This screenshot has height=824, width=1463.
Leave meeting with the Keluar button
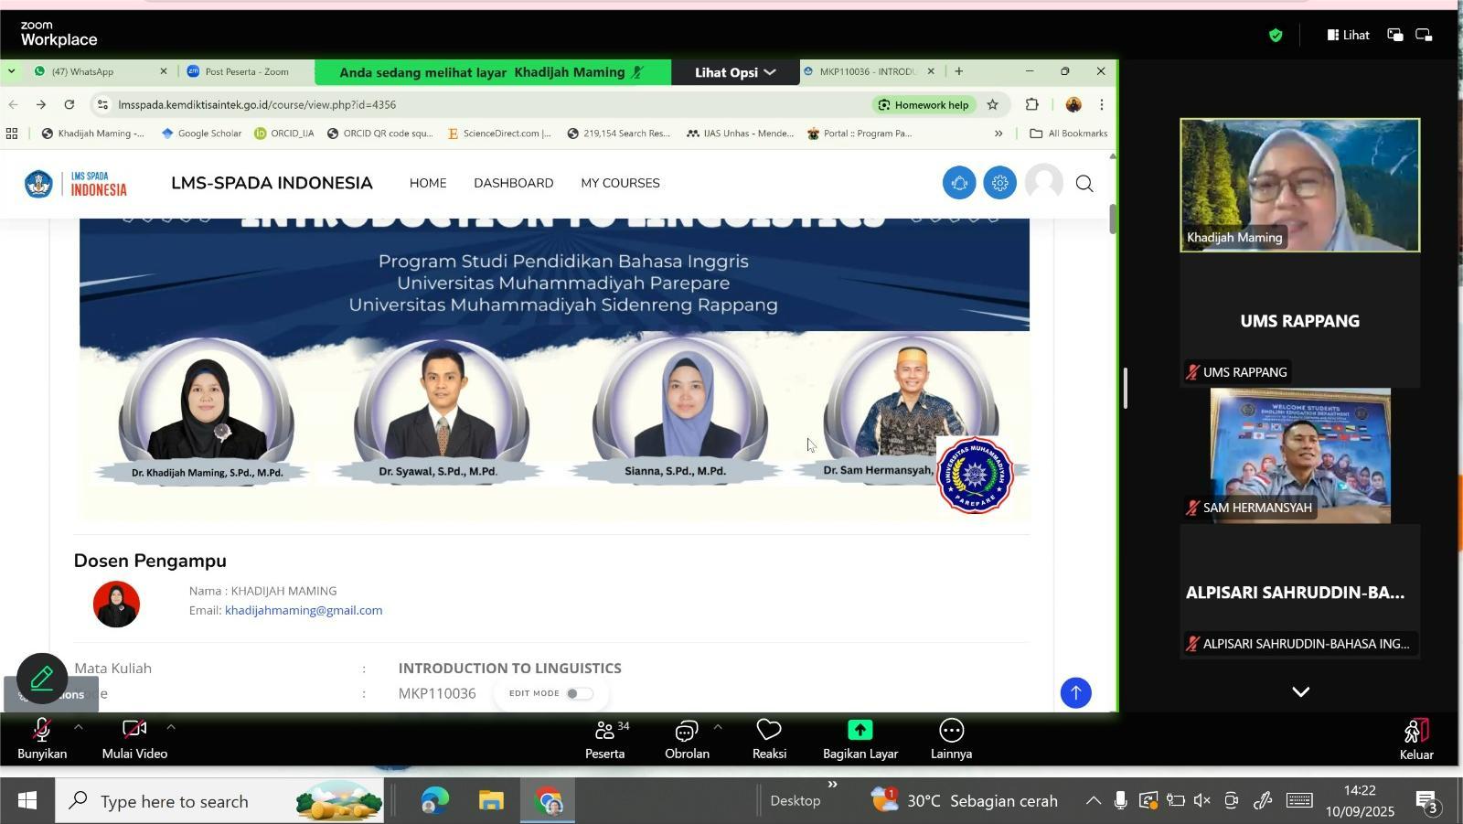click(1415, 737)
